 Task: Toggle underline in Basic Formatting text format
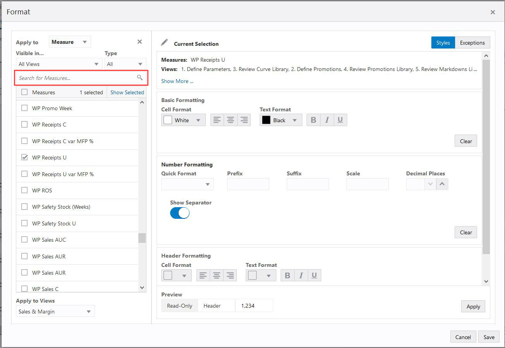coord(340,120)
